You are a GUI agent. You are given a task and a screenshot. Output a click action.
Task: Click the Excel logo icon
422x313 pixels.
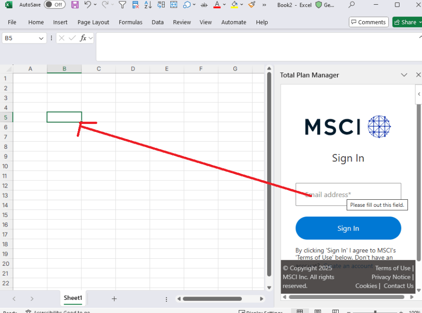click(x=8, y=5)
